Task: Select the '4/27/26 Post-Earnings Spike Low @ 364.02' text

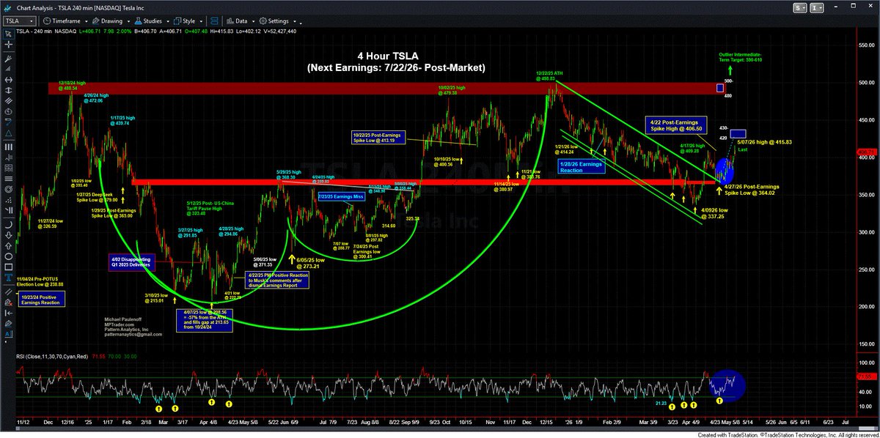Action: (751, 189)
